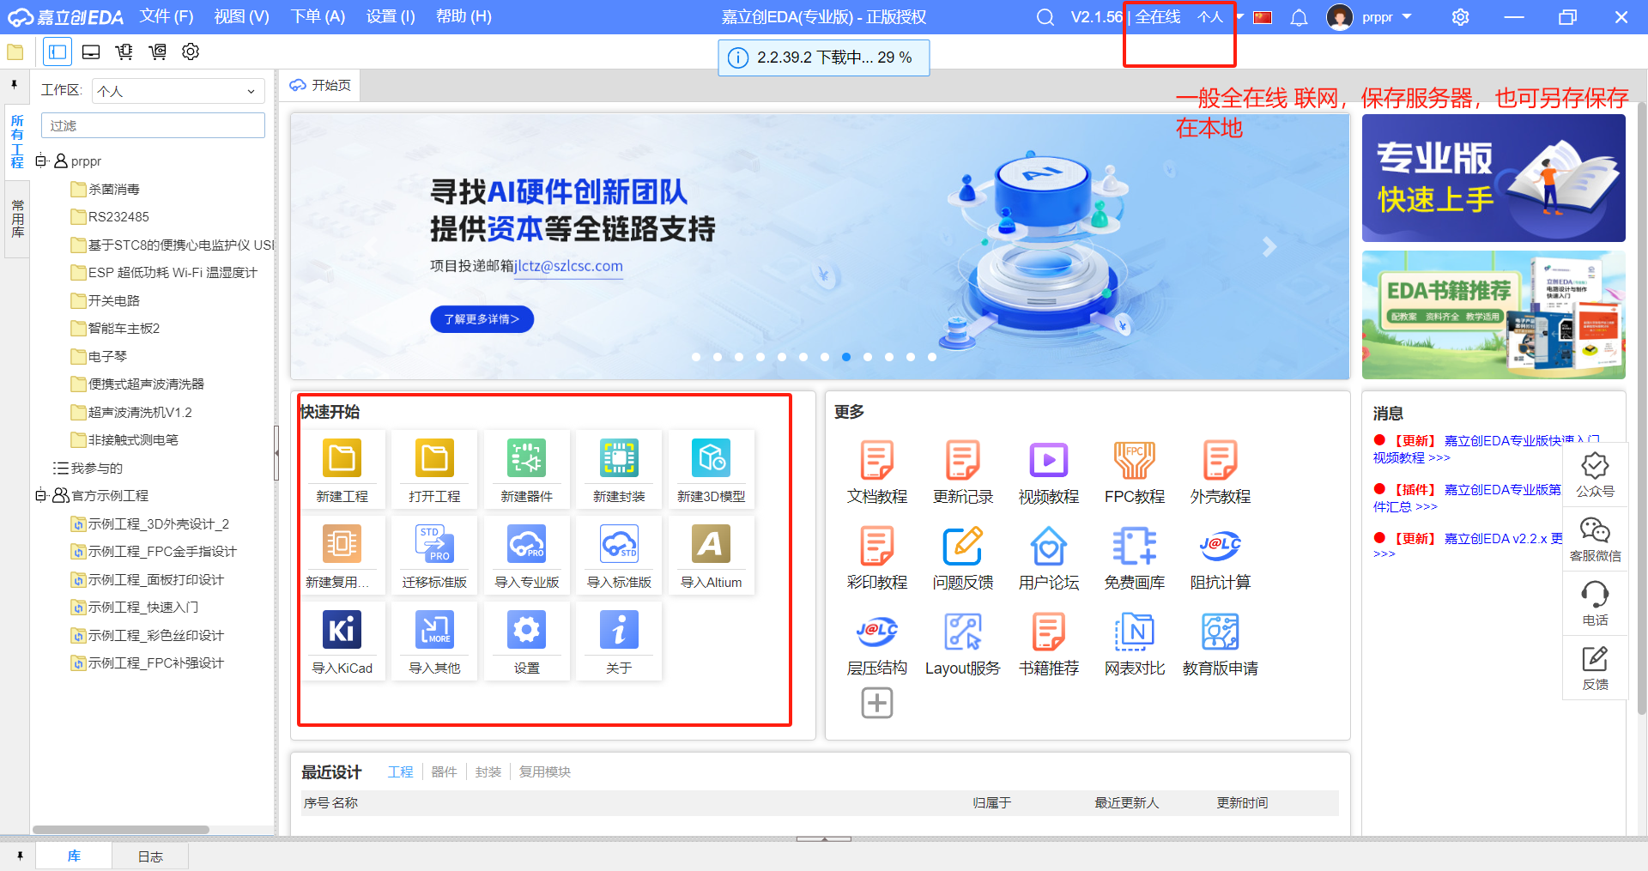
Task: Open the notification bell
Action: click(x=1300, y=17)
